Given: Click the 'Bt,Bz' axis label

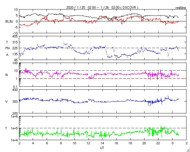Looking at the screenshot, I should pos(9,22).
